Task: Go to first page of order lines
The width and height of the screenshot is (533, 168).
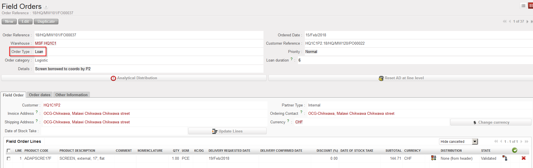Action: click(496, 141)
